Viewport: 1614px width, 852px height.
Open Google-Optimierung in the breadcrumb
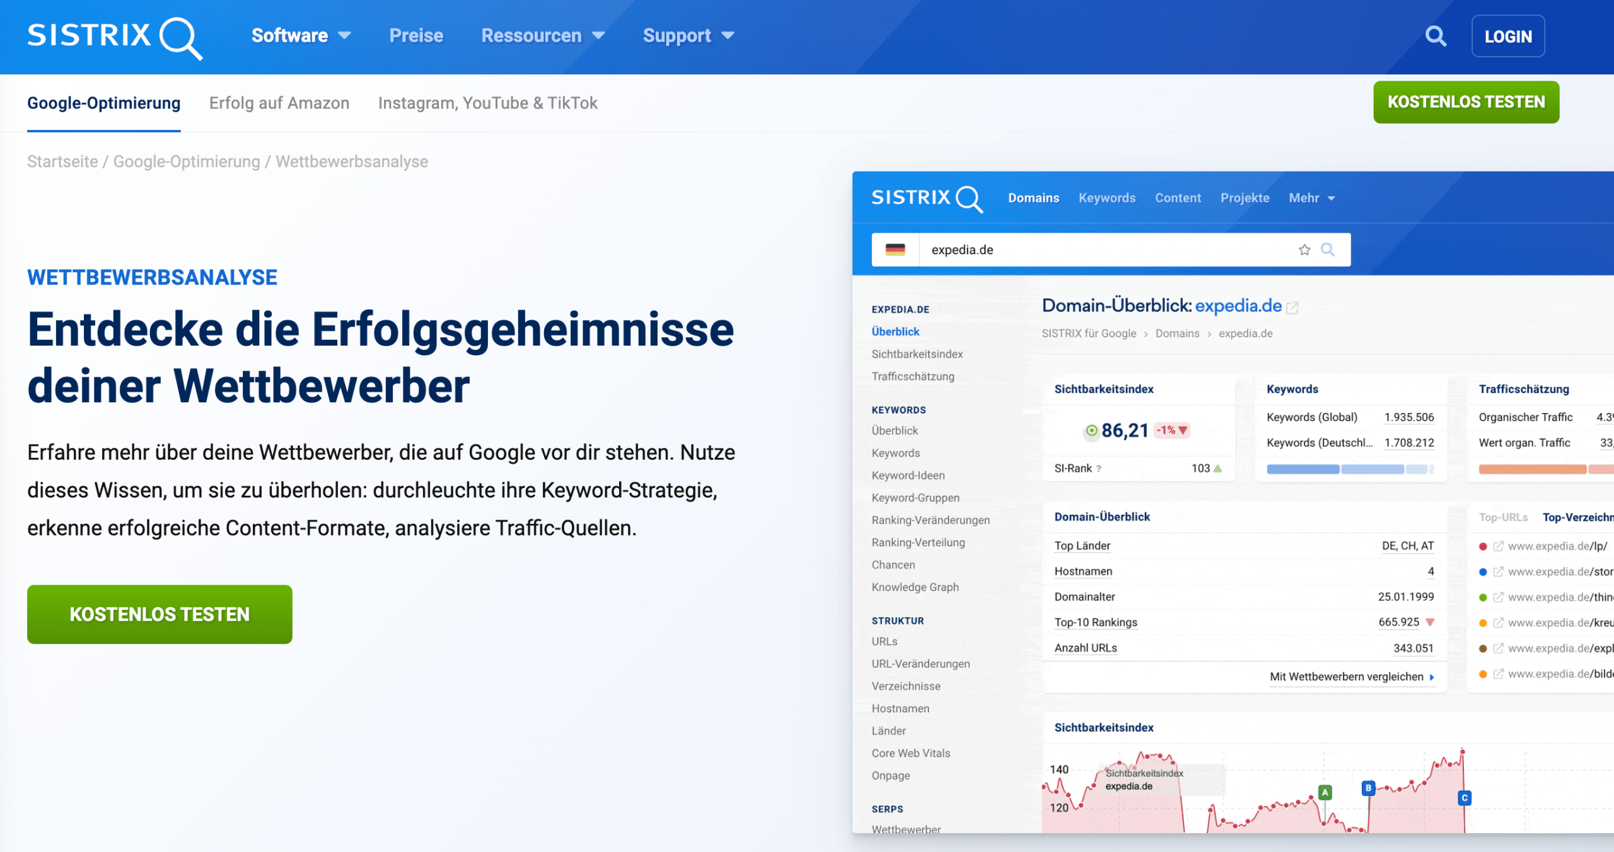187,161
